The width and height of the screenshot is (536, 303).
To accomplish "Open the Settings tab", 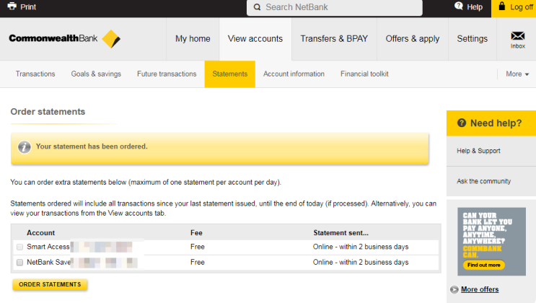I will pos(472,39).
